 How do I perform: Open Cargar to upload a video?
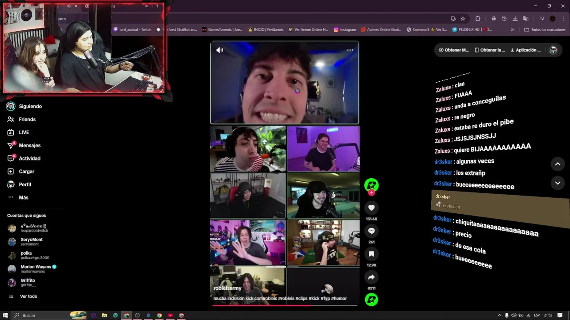point(21,171)
